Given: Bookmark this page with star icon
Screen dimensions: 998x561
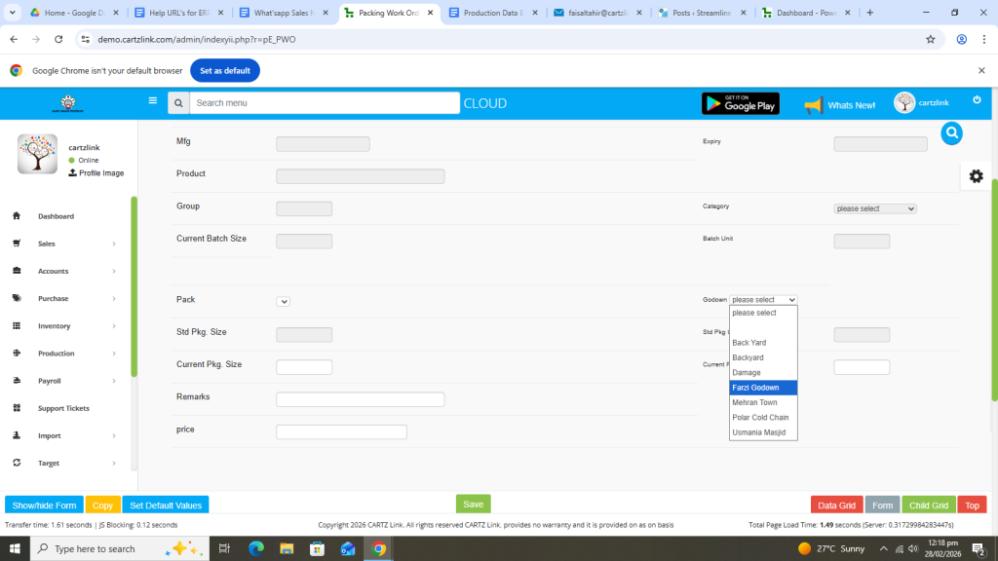Looking at the screenshot, I should click(930, 39).
